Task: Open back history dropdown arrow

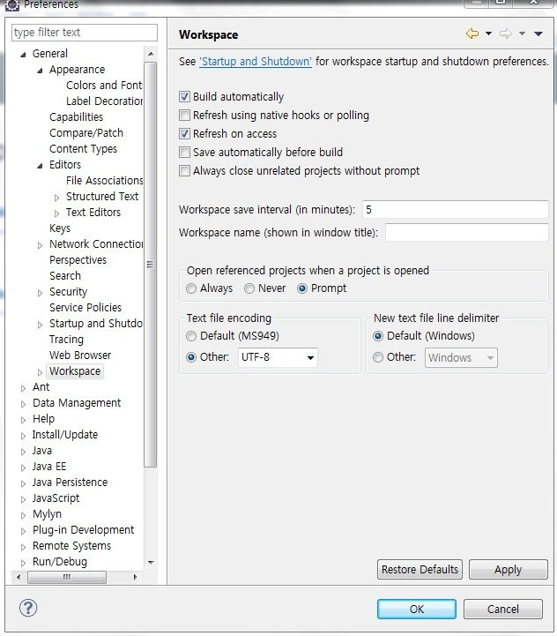Action: pyautogui.click(x=489, y=34)
